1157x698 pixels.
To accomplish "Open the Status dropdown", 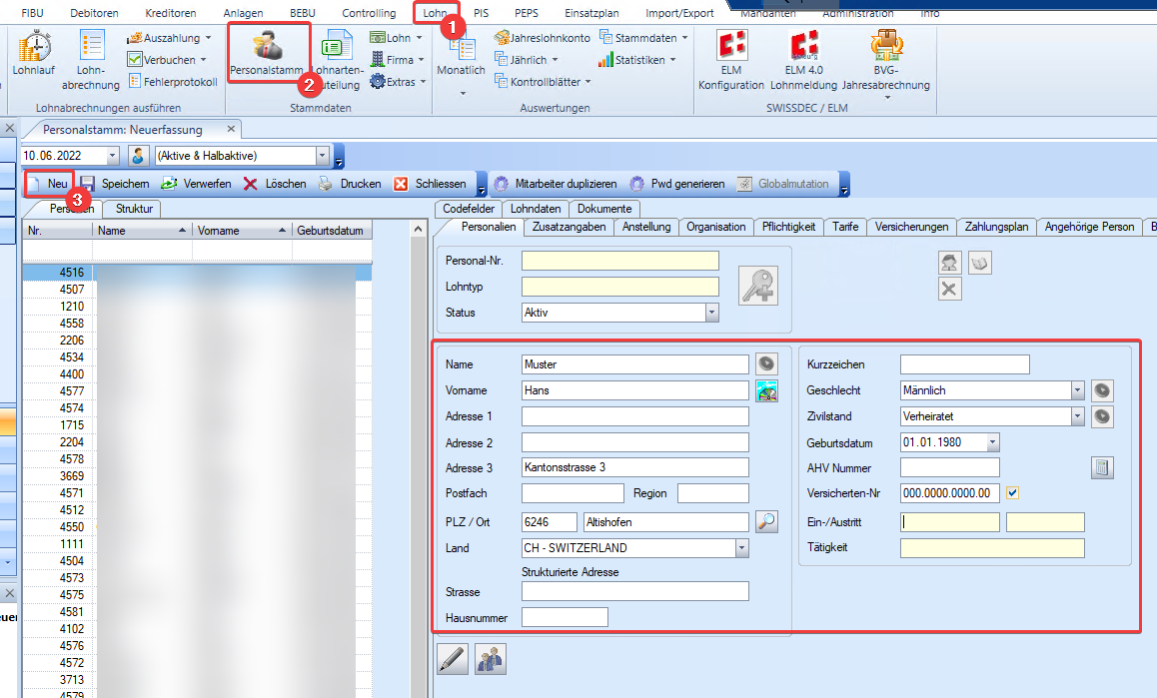I will (711, 313).
